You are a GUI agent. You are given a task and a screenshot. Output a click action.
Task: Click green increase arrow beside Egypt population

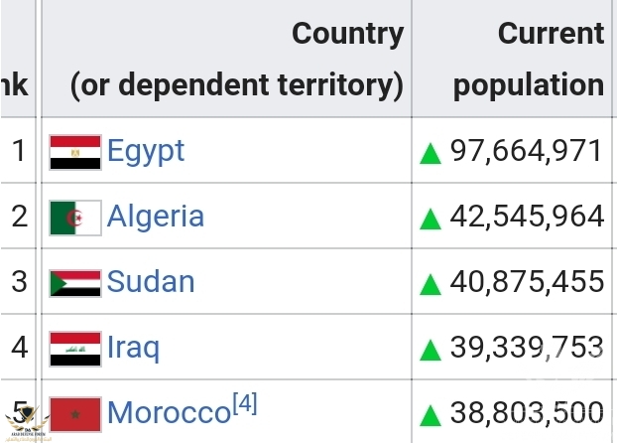pyautogui.click(x=431, y=153)
